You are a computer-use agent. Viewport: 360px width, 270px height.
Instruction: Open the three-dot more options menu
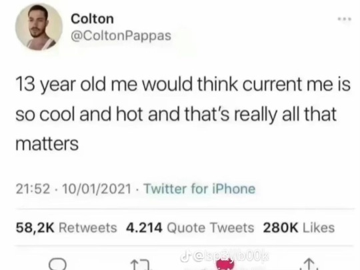point(345,19)
